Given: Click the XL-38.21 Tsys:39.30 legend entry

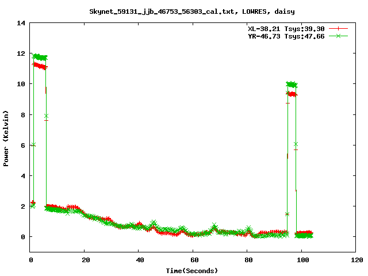Looking at the screenshot, I should 286,29.
